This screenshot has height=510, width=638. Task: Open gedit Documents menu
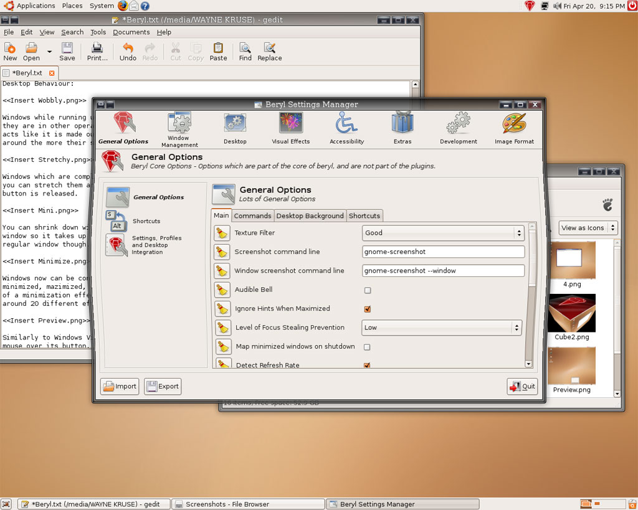tap(131, 32)
